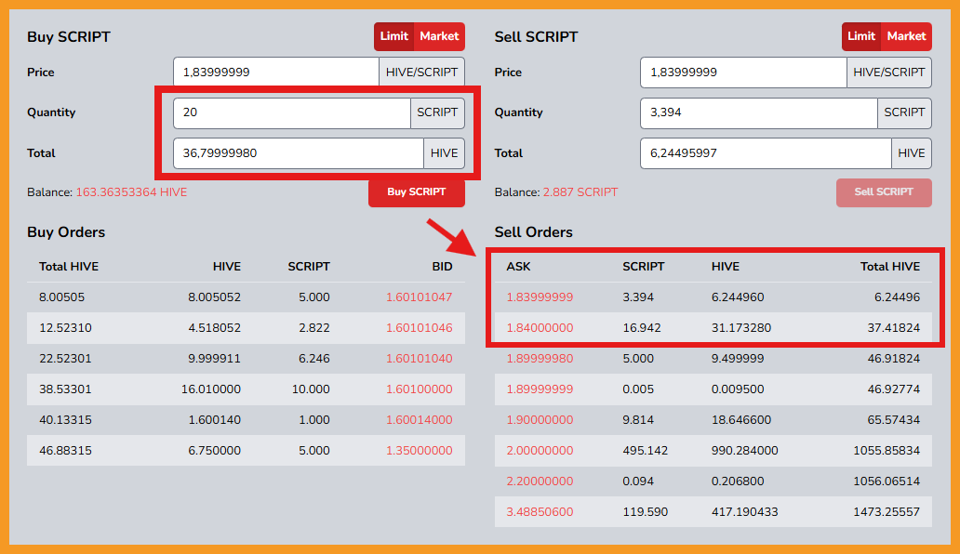
Task: Click the Buy SCRIPT price input field
Action: point(276,73)
